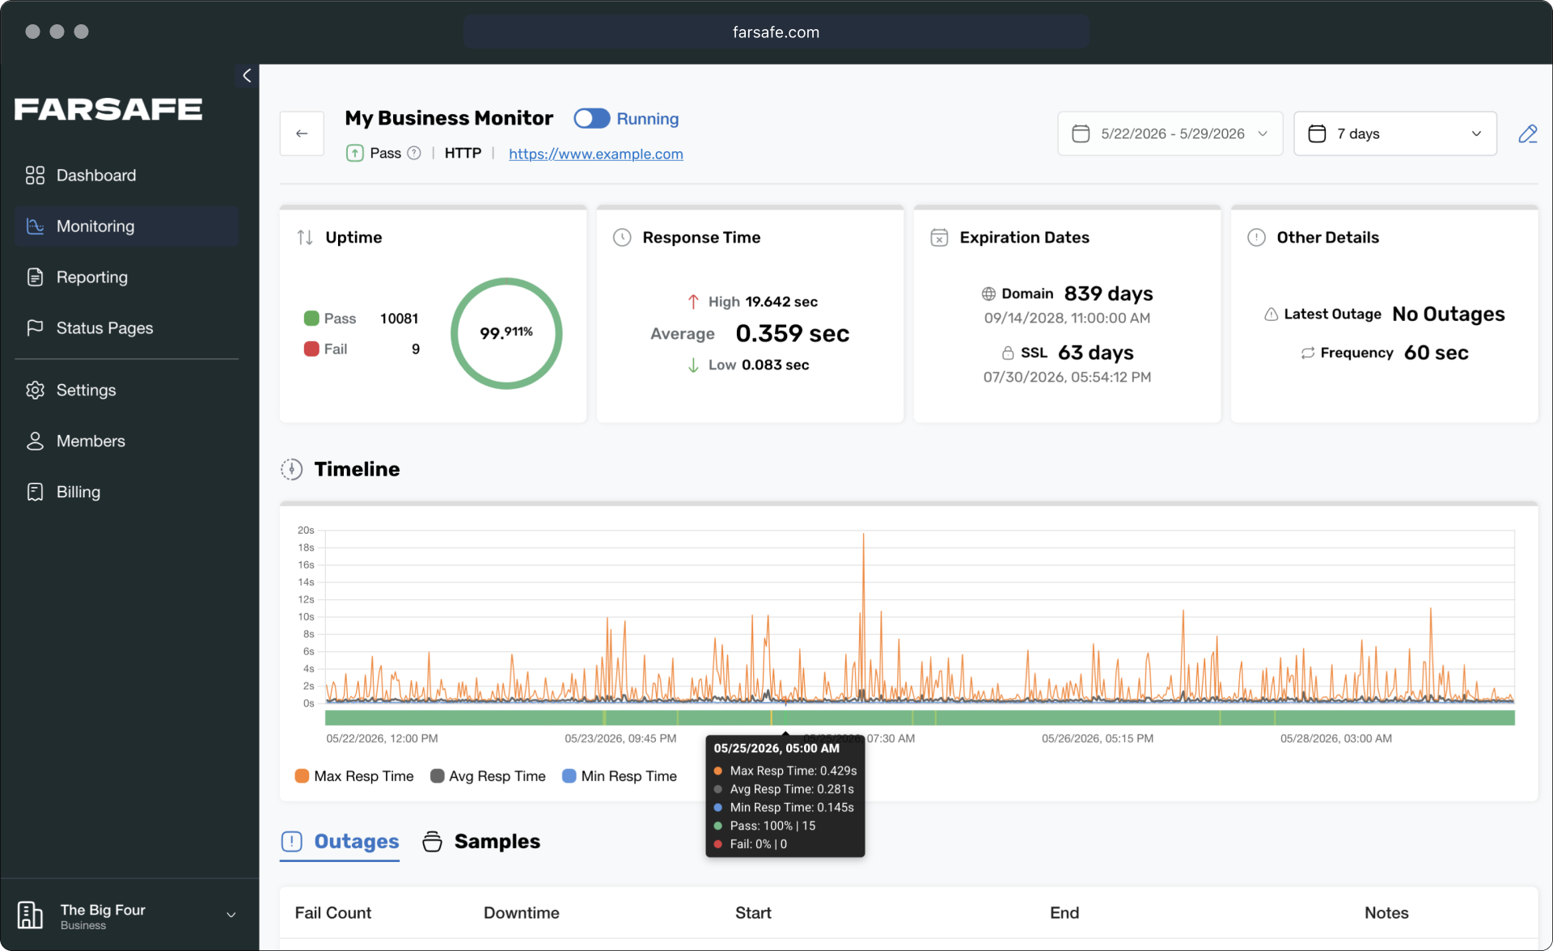
Task: Click the Expiration Dates calendar icon
Action: [x=939, y=238]
